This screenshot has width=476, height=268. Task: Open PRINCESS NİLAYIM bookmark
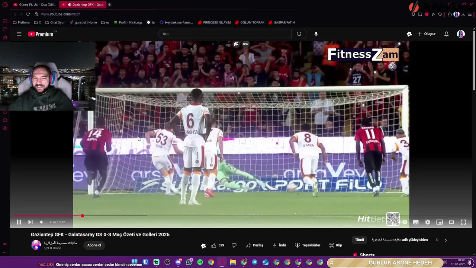pos(214,22)
